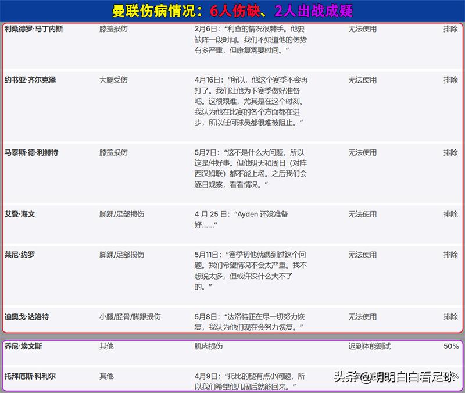Click the 小腿/胫骨/脚跟损伤 injury cell
Image resolution: width=465 pixels, height=393 pixels.
[x=130, y=316]
